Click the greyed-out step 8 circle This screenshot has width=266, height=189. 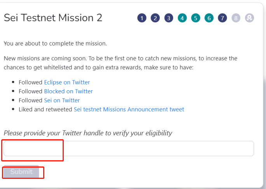(236, 18)
